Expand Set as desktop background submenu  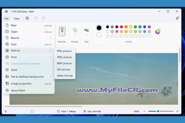[29, 77]
